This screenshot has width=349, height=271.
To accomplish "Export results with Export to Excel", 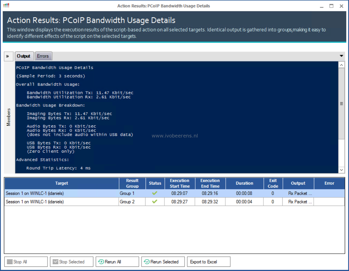I will click(209, 262).
